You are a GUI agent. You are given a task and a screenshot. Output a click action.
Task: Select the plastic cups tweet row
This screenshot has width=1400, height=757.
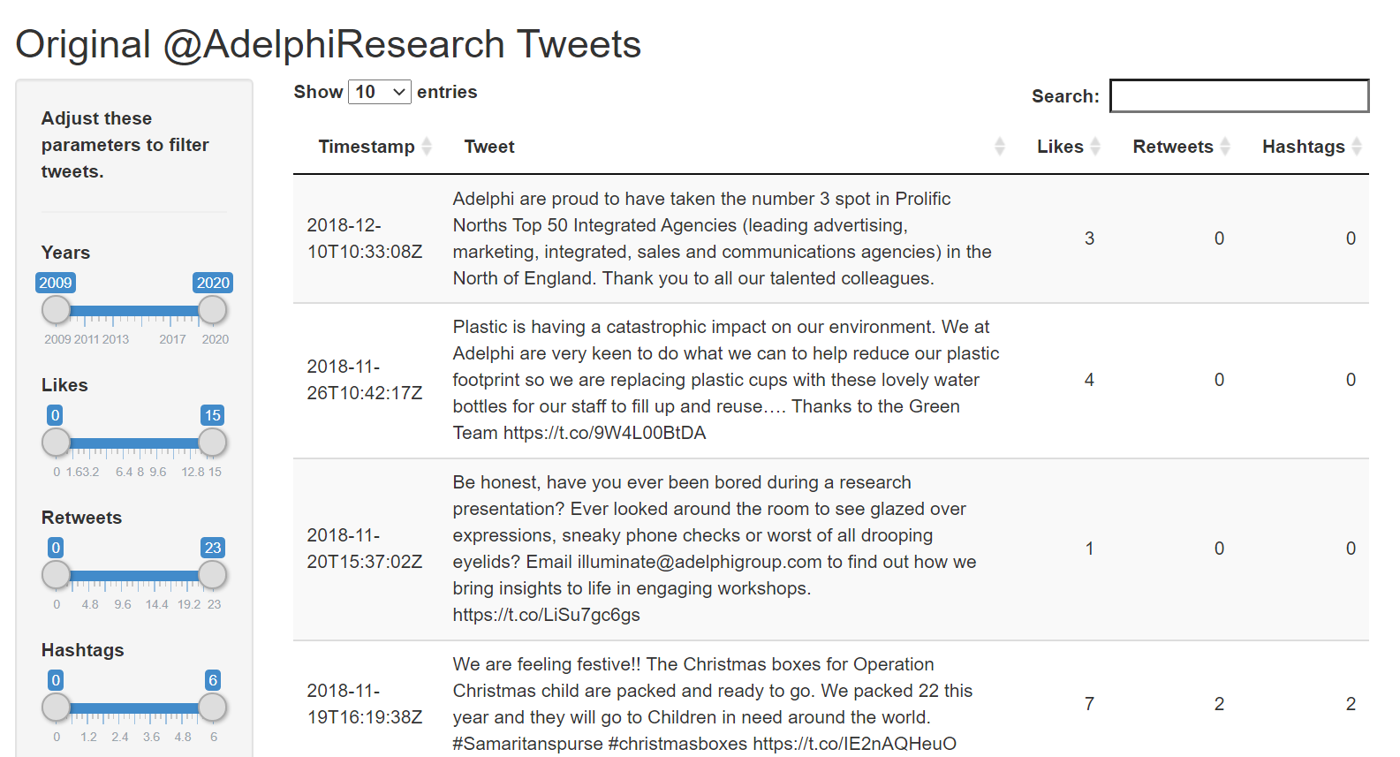coord(831,381)
